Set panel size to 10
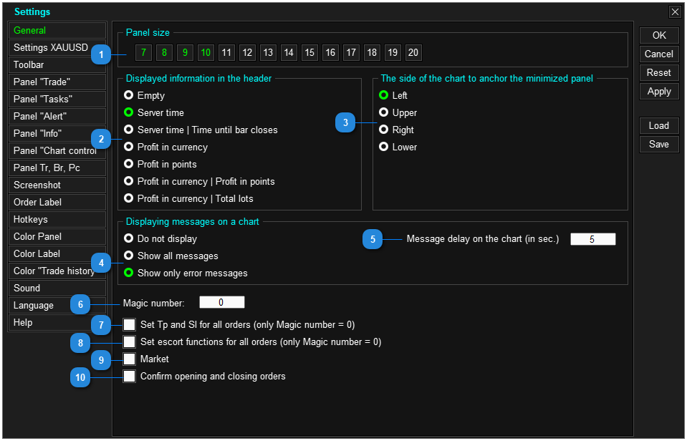The width and height of the screenshot is (687, 441). (206, 52)
